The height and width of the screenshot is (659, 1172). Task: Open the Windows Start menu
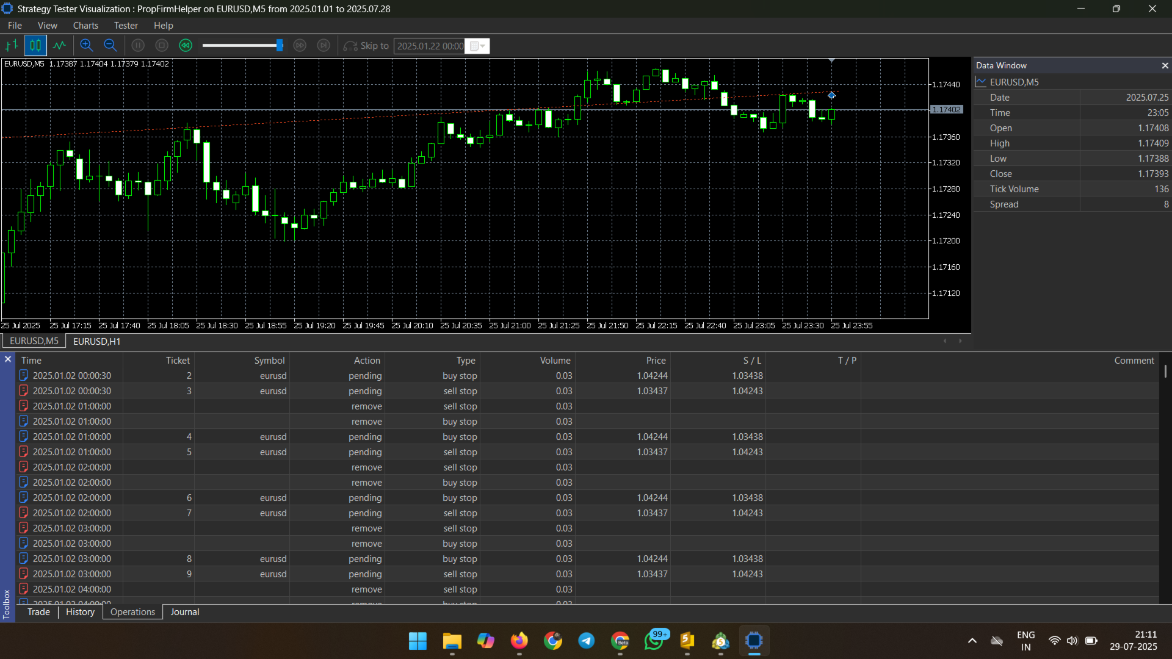418,641
